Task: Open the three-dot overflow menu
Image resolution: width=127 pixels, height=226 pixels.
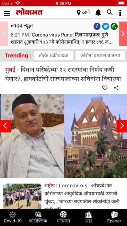Action: 120,13
